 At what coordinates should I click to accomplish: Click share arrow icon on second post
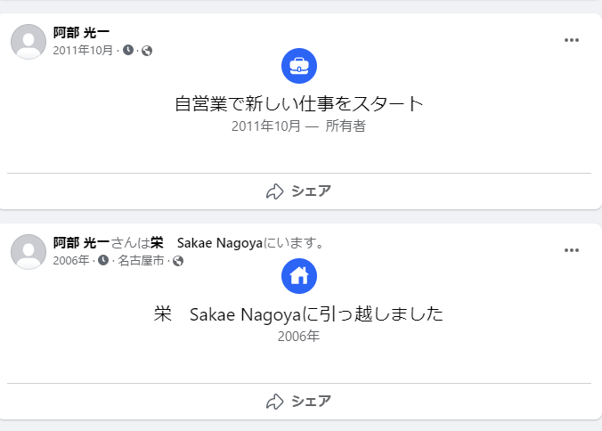(274, 402)
